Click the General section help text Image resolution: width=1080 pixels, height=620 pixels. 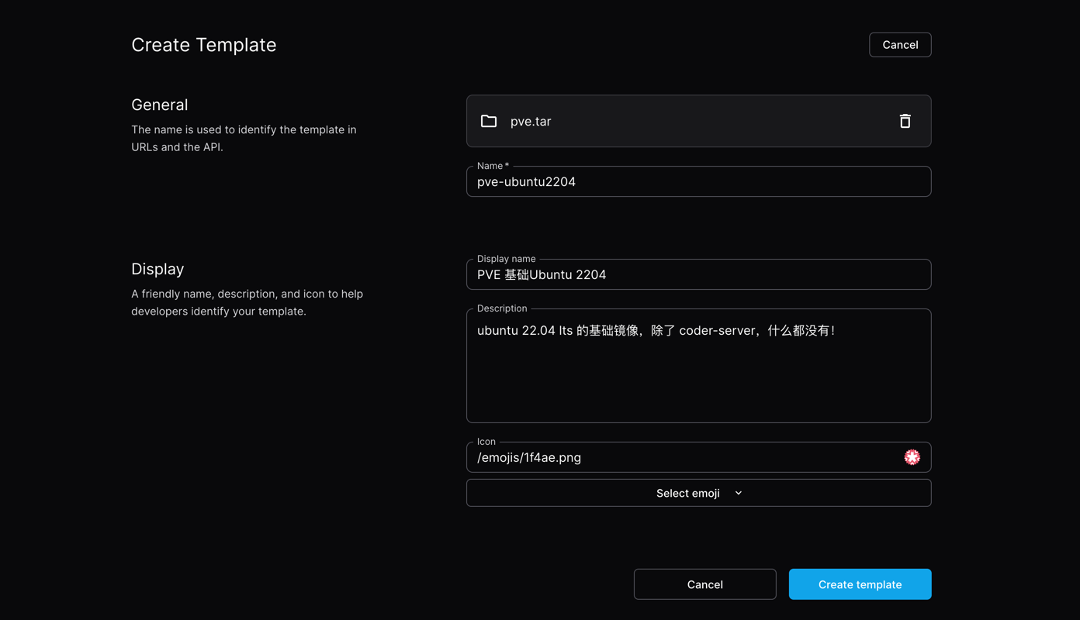point(244,138)
